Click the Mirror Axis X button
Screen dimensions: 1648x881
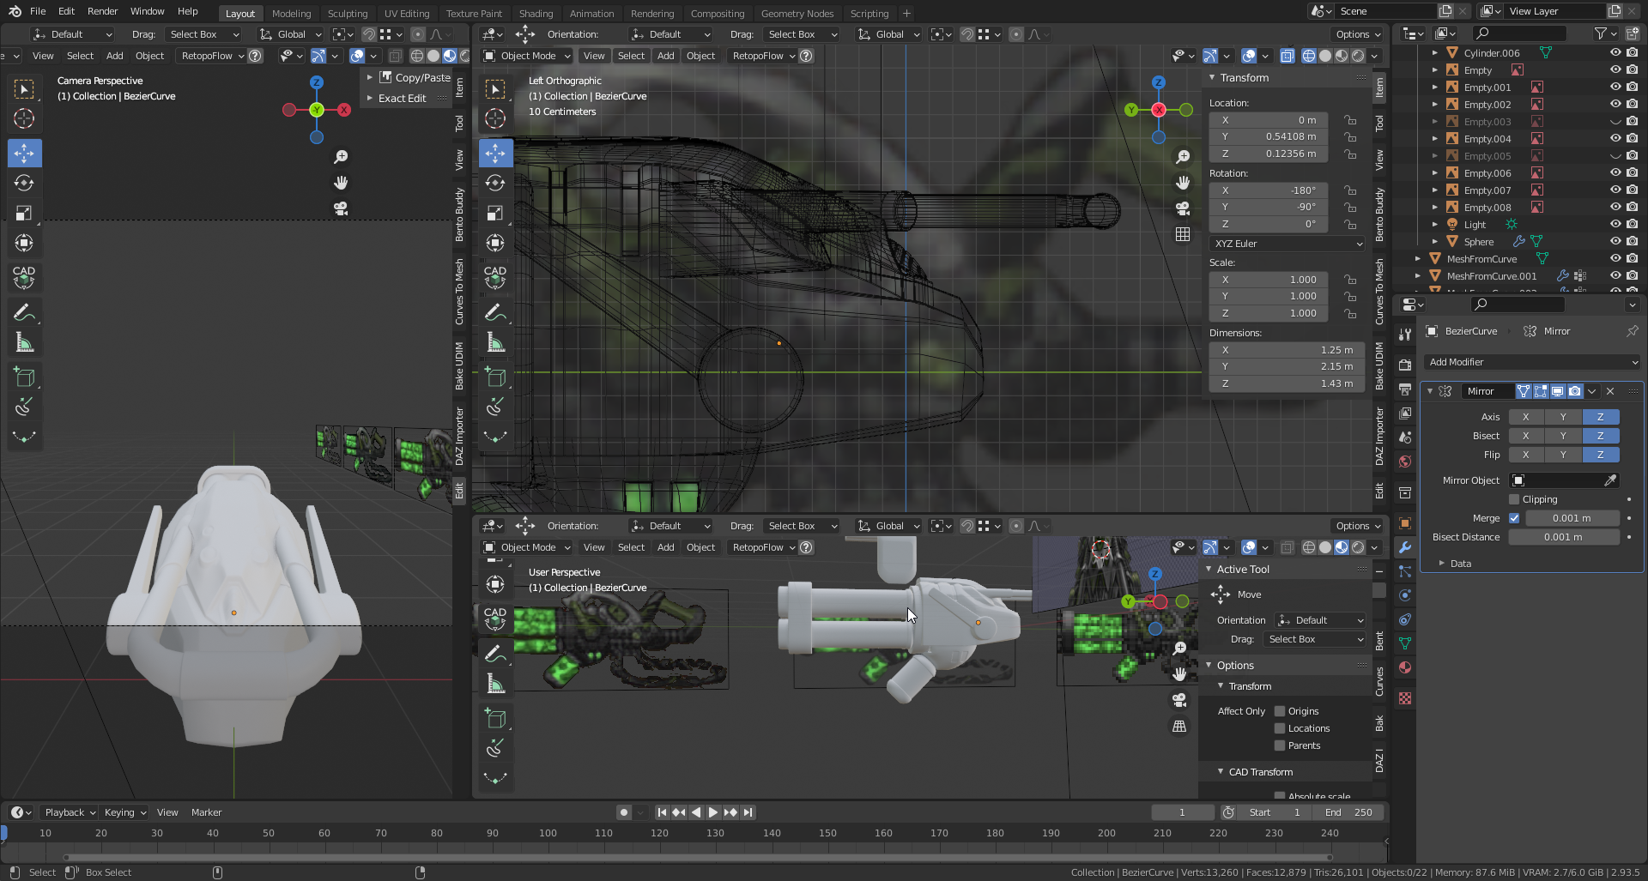click(x=1525, y=417)
